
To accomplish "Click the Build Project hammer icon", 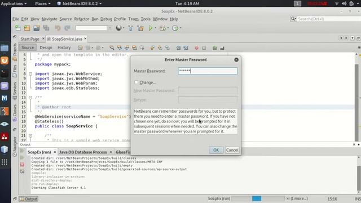I will click(130, 28).
